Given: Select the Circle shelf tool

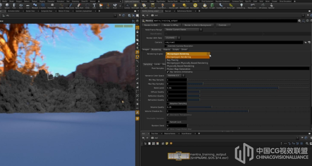Looking at the screenshot, I should pos(87,6).
